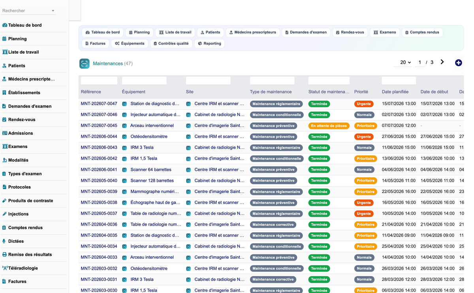The width and height of the screenshot is (474, 293).
Task: Click the Site column filter field
Action: (208, 81)
